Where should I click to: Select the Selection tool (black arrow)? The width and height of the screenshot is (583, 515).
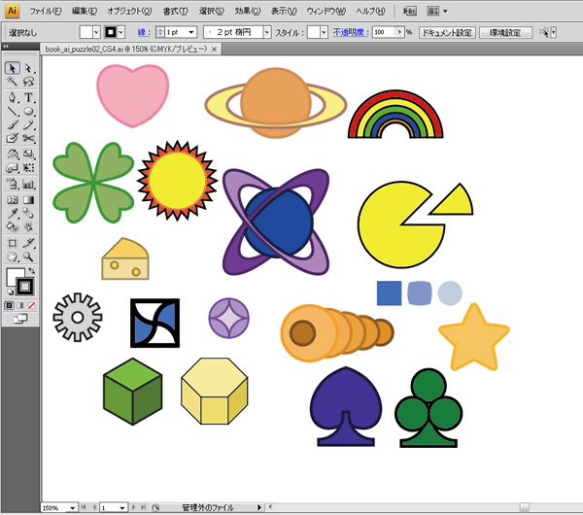point(13,68)
